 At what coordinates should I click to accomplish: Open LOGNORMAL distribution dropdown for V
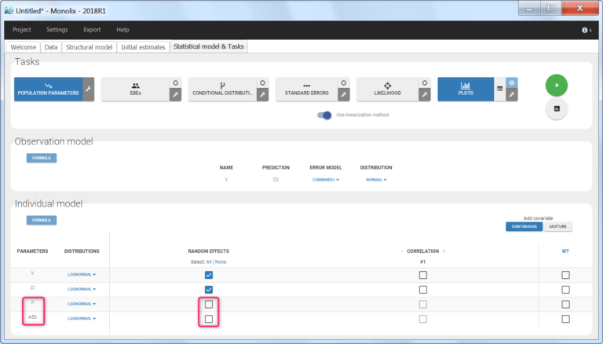coord(82,275)
